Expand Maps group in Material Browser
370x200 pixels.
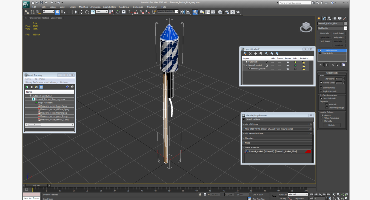tap(244, 143)
